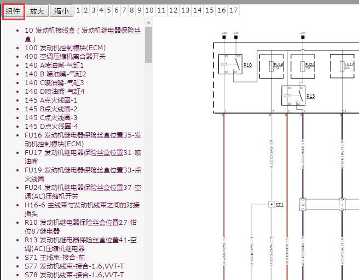
Task: Open page tab 11
Action: click(161, 10)
